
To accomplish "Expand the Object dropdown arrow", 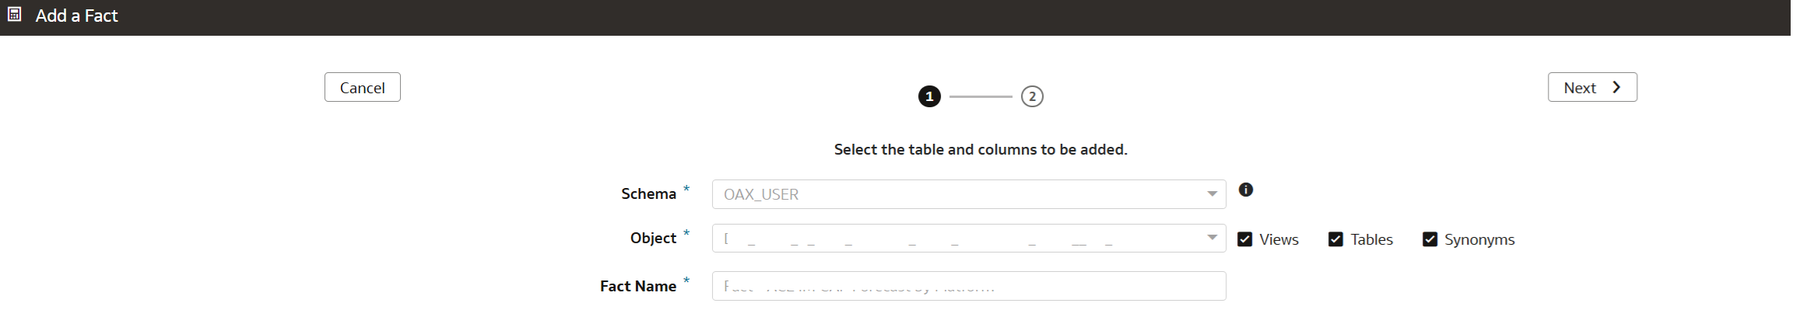I will [1212, 238].
